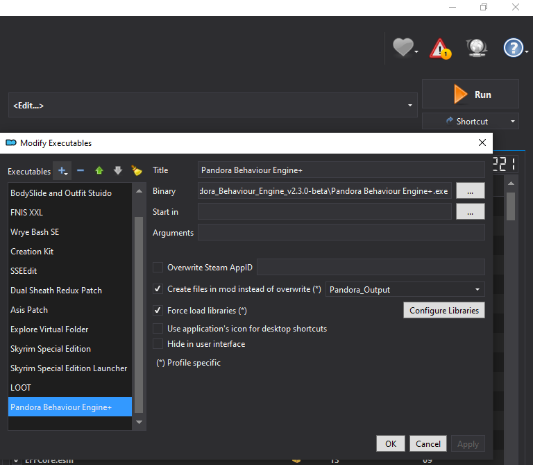This screenshot has width=533, height=465.
Task: Open the endorse heart icon menu
Action: pos(405,47)
